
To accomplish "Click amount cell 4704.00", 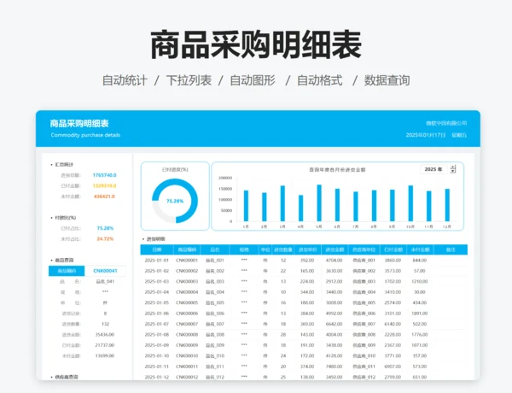I will point(334,261).
